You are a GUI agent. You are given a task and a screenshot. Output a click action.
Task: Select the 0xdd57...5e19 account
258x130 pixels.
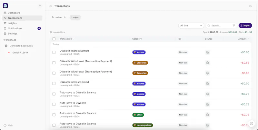pos(20,53)
